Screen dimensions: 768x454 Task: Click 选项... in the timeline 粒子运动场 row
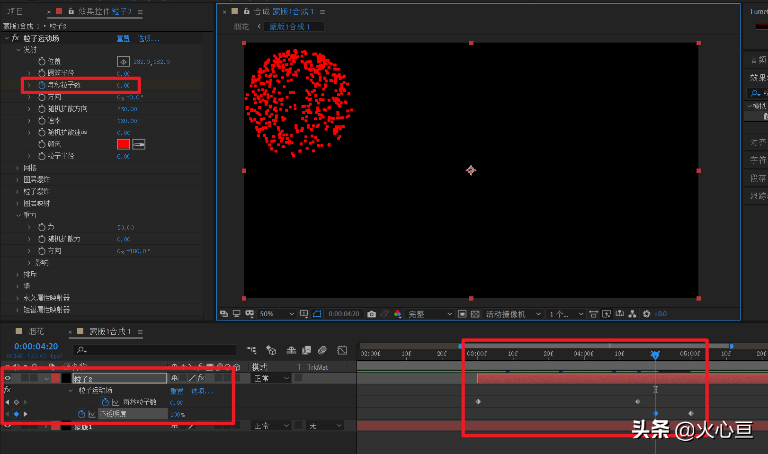(202, 391)
